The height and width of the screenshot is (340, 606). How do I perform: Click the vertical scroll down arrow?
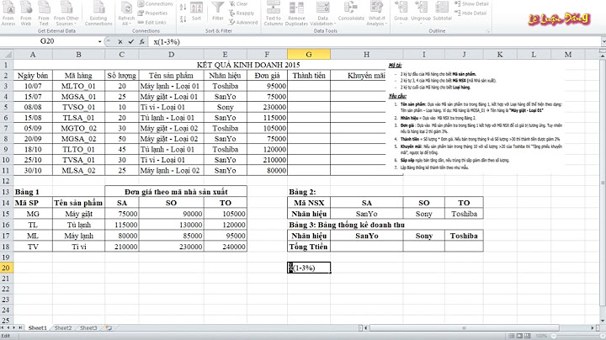click(x=603, y=321)
